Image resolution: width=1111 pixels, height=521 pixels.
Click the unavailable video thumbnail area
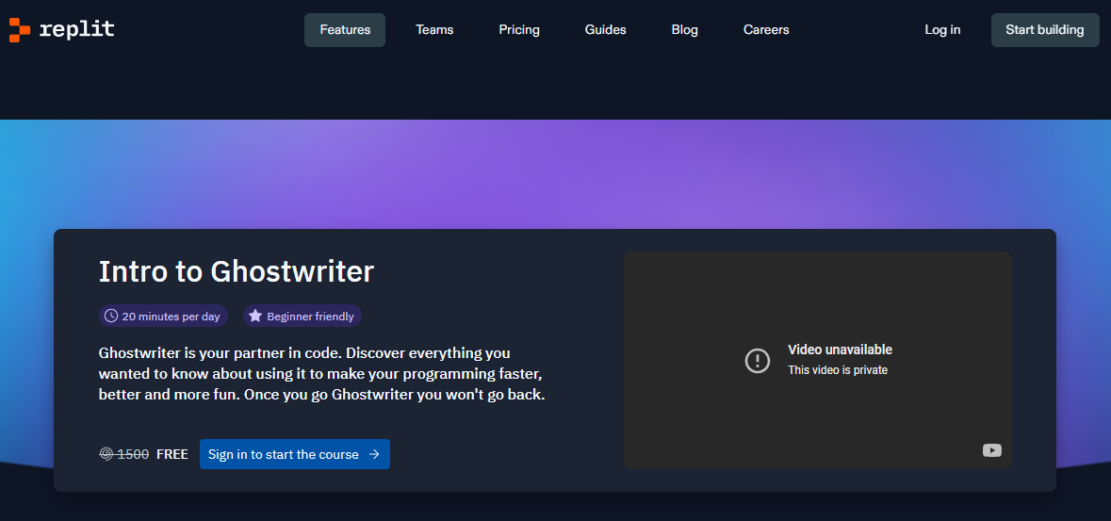(817, 360)
